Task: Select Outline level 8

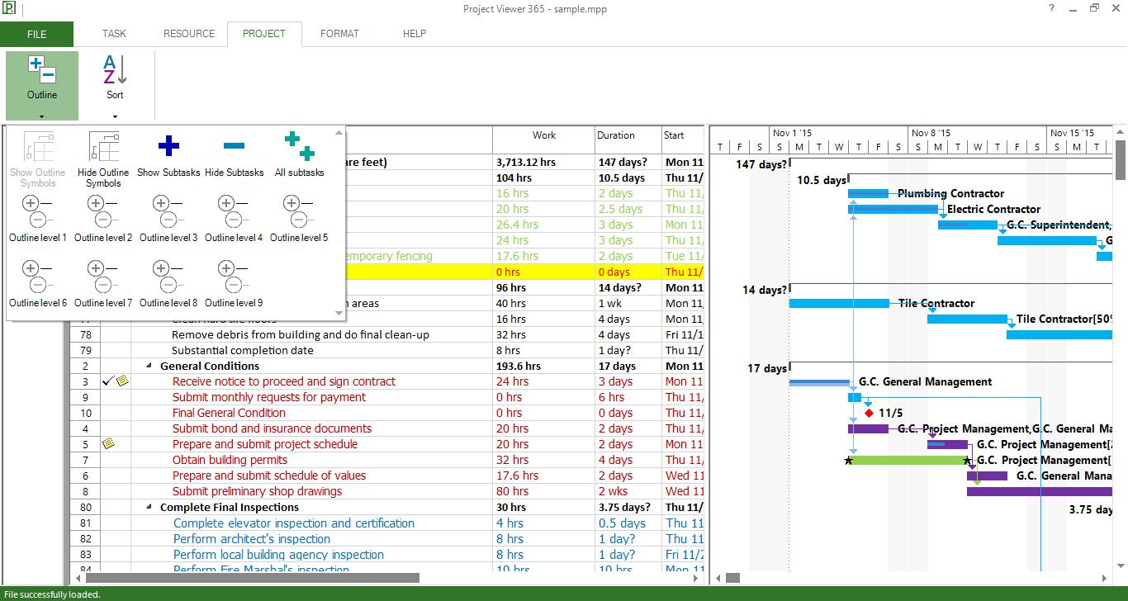Action: click(x=168, y=283)
